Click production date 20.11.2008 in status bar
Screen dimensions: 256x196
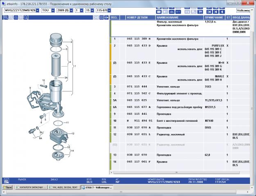(x=196, y=182)
